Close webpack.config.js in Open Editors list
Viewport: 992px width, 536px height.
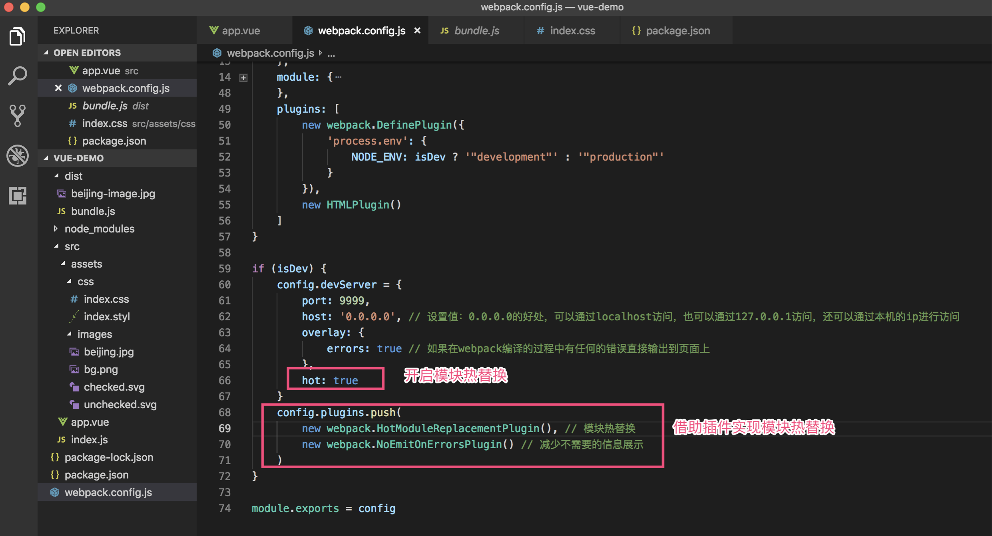(x=58, y=88)
